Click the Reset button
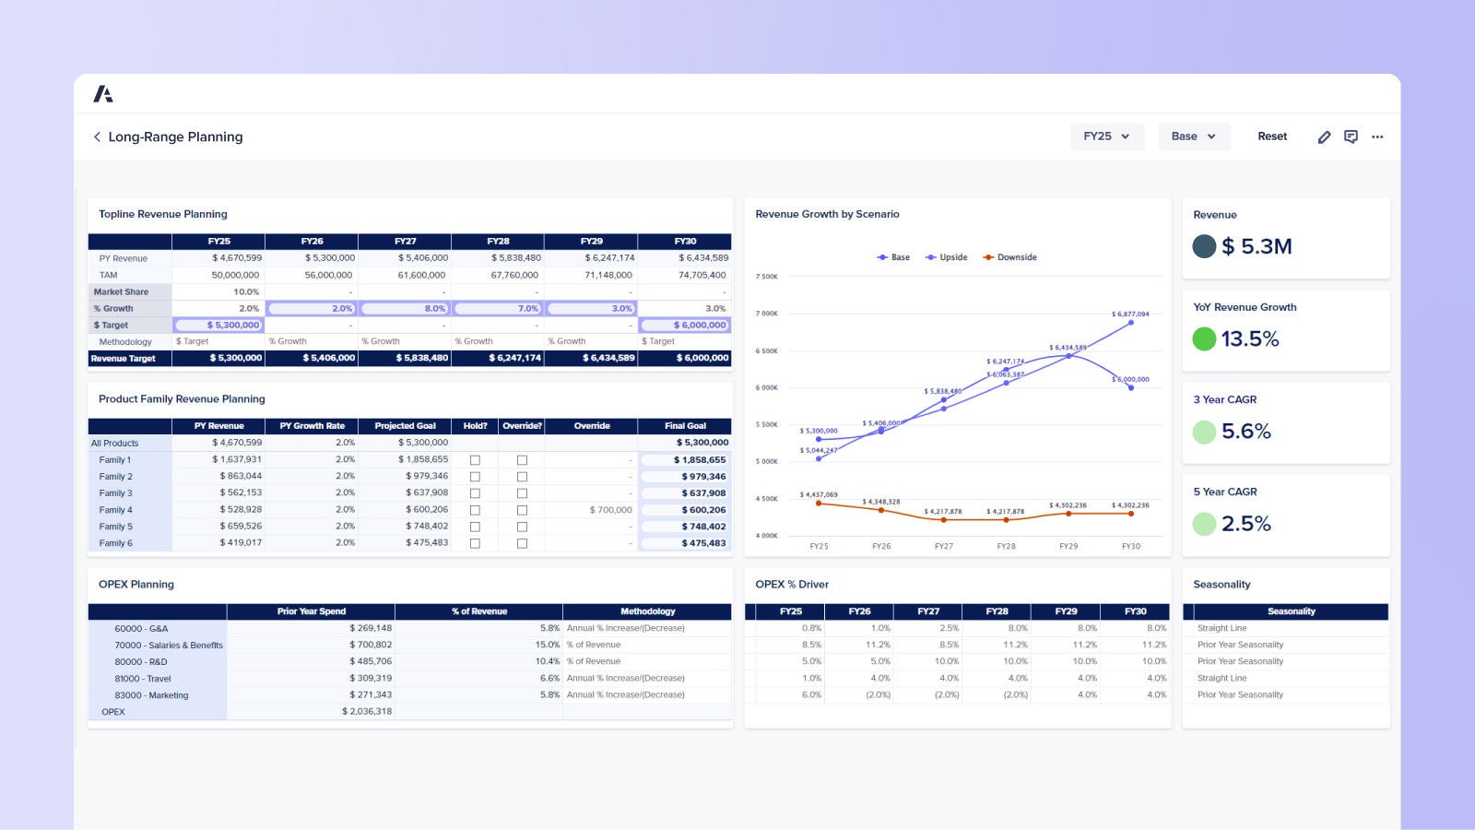 (x=1272, y=136)
